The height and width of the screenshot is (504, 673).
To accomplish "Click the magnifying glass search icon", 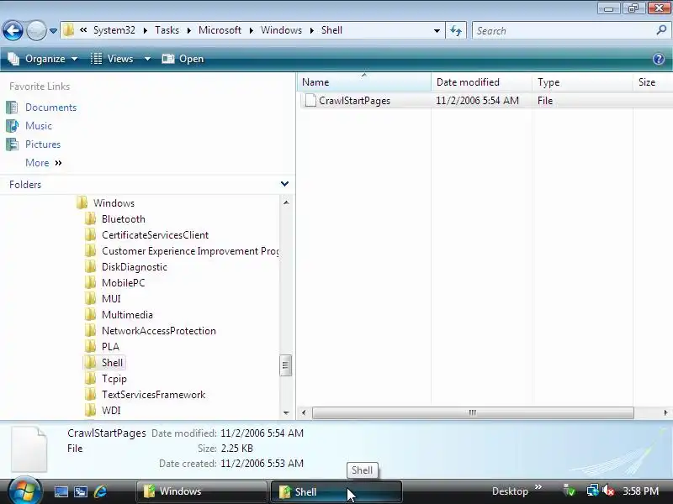I will 661,30.
